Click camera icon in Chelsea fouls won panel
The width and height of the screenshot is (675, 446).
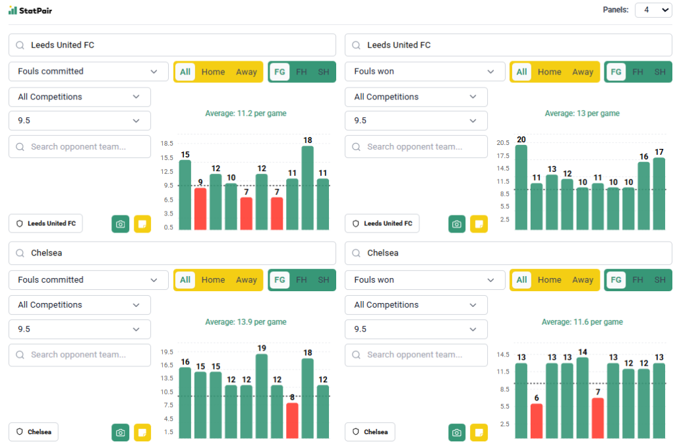[x=457, y=432]
